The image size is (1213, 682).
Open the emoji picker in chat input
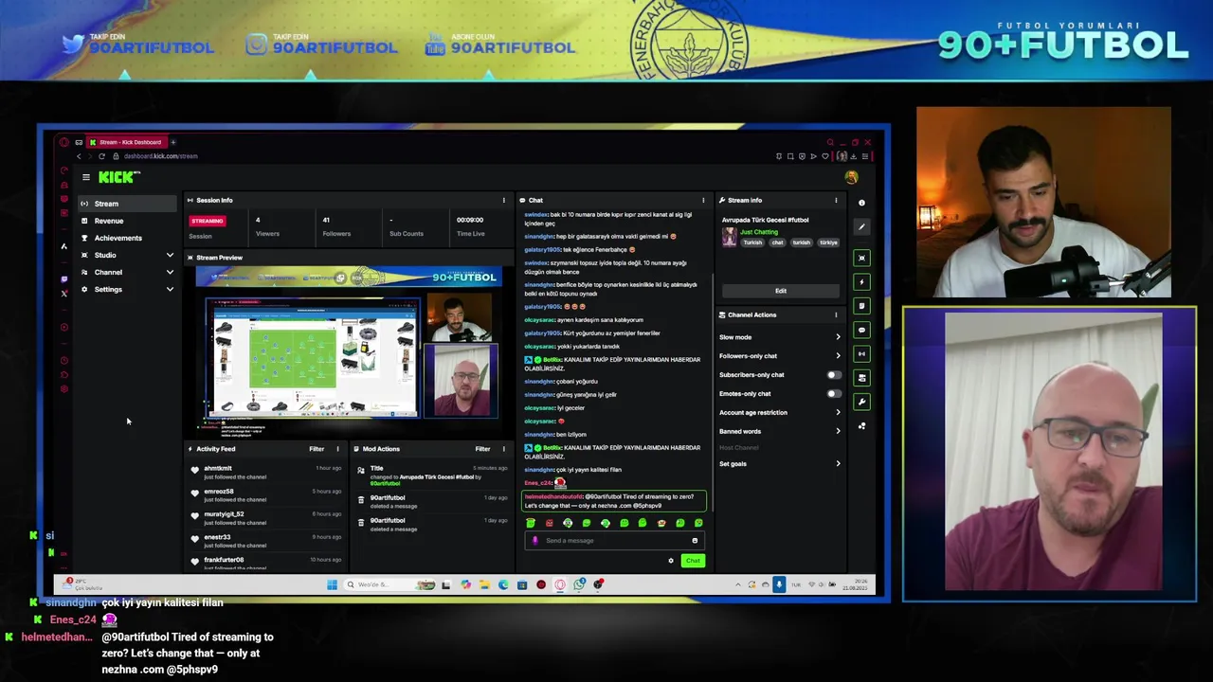click(695, 541)
